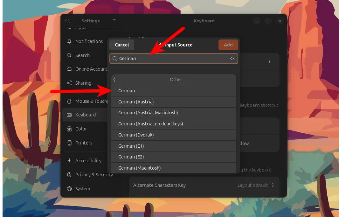Click the Online Accounts cloud icon

[x=69, y=69]
